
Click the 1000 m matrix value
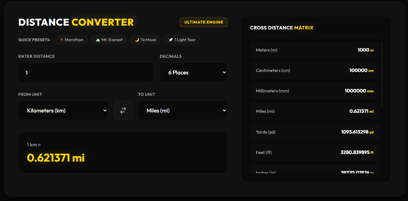(x=365, y=50)
